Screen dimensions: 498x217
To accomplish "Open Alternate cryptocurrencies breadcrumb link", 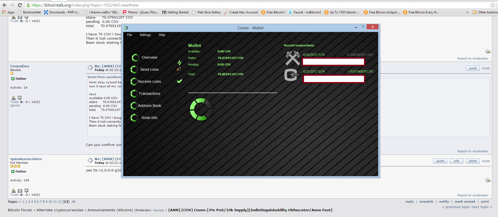I will tap(60, 210).
